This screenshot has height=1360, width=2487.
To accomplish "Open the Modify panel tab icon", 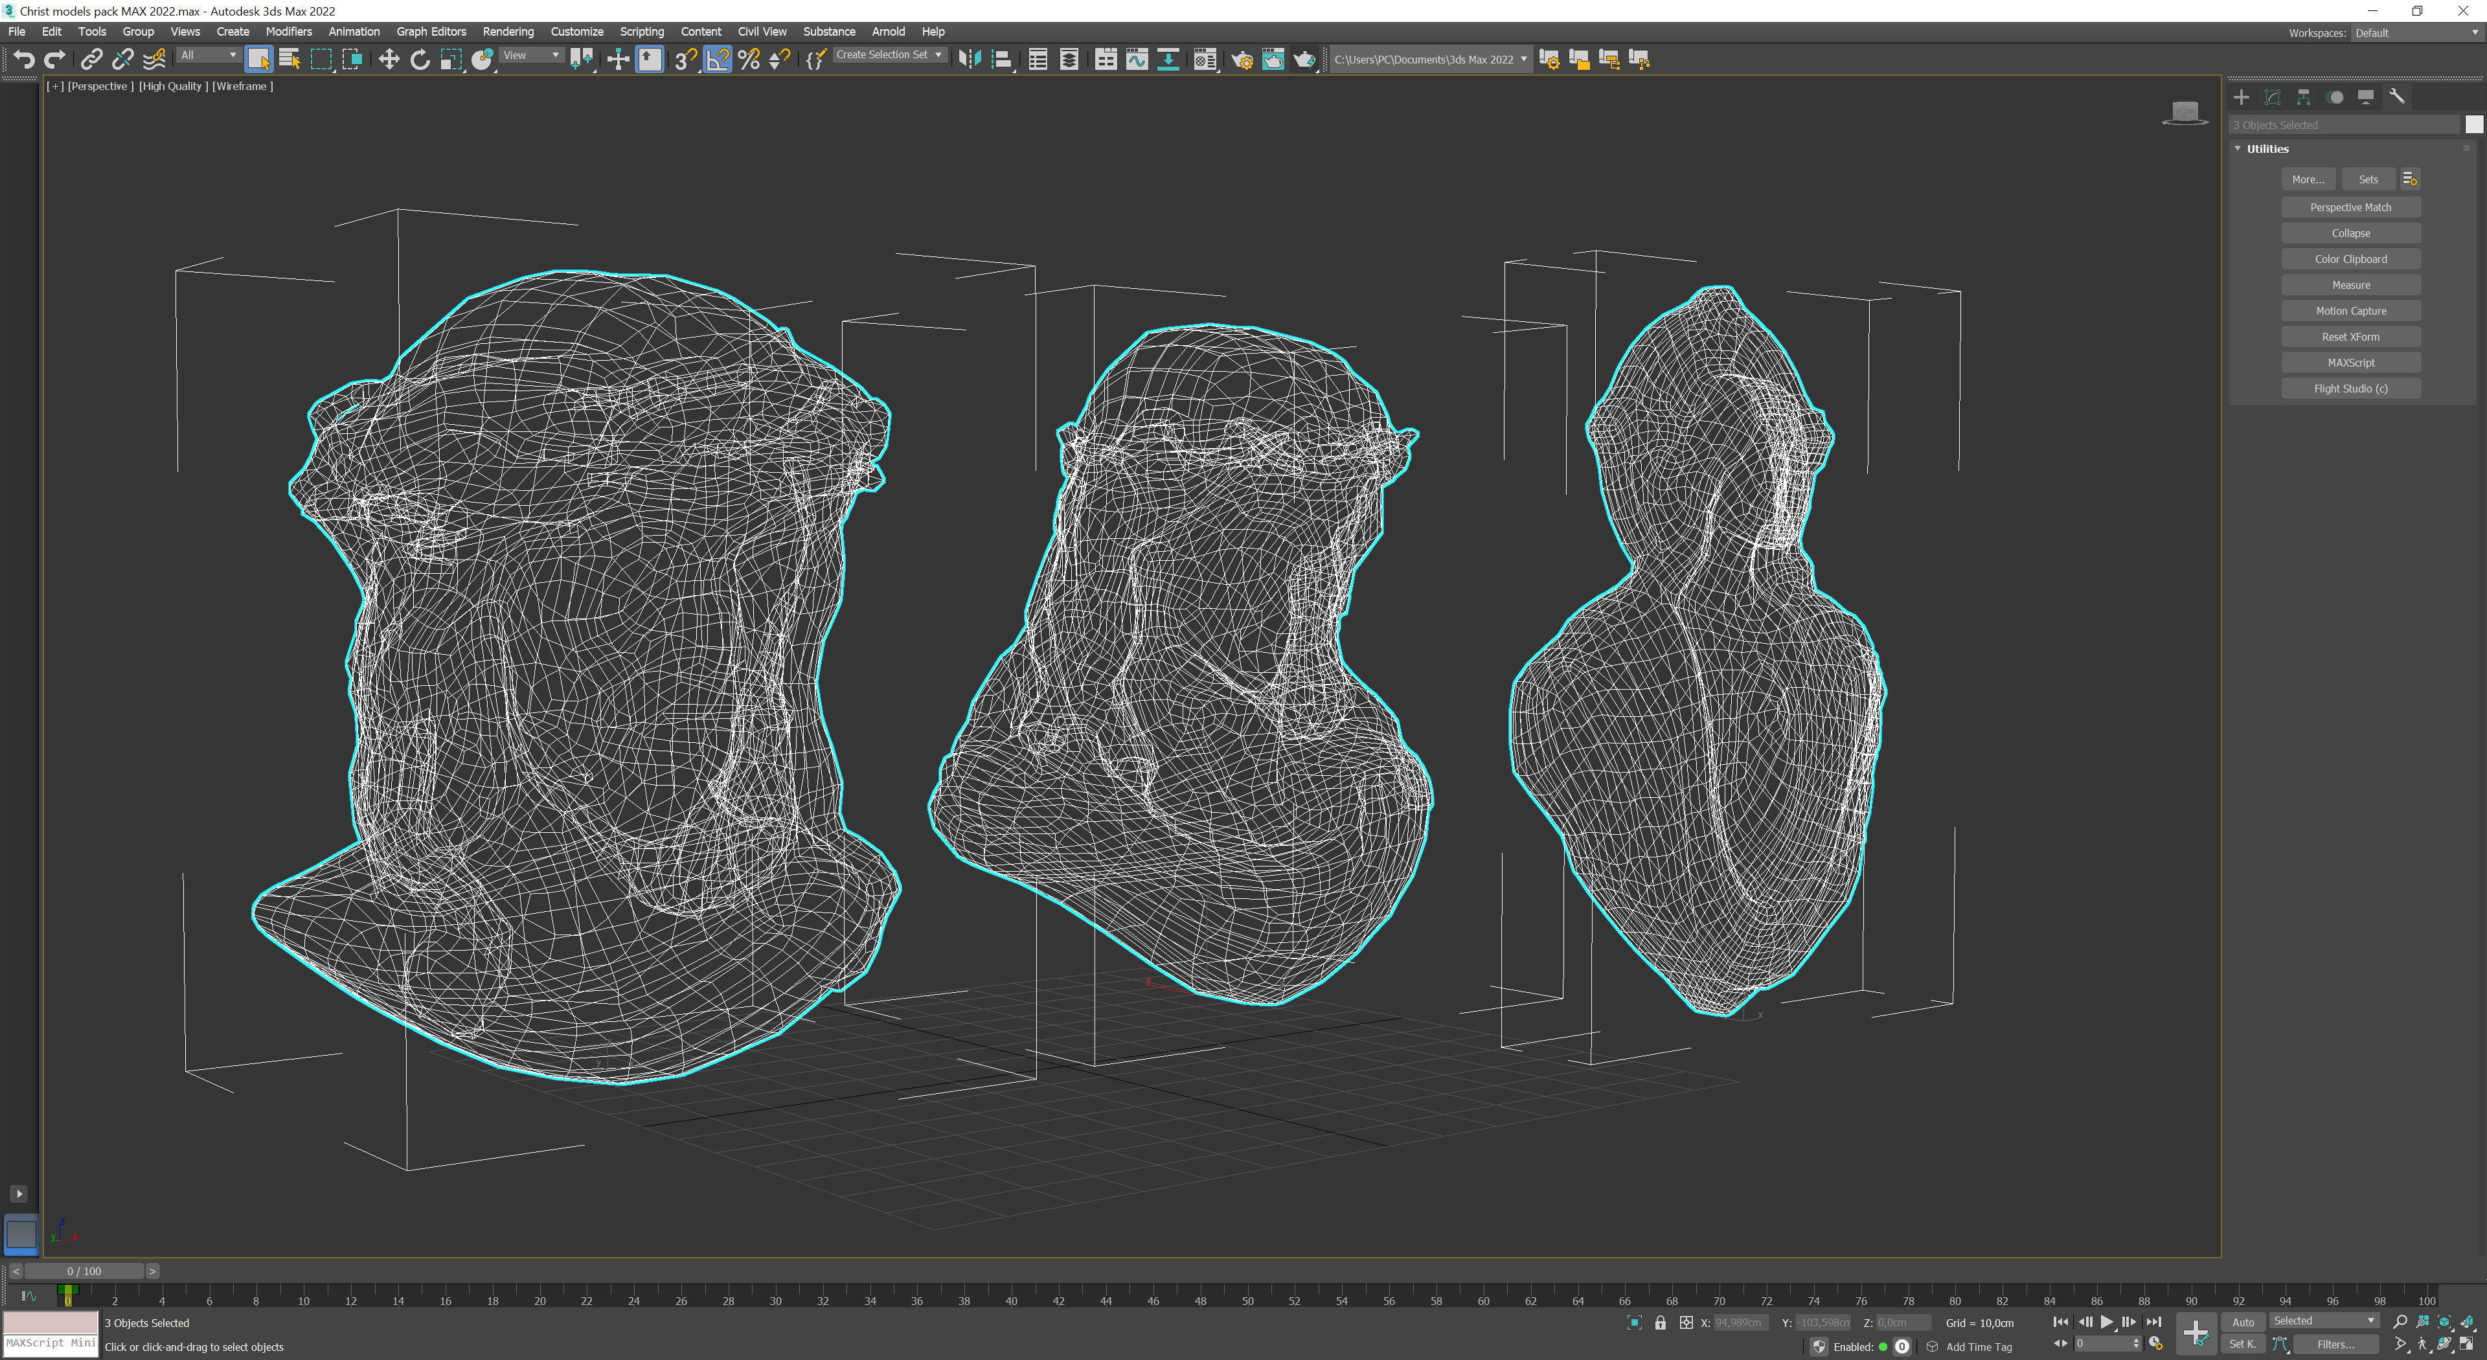I will [x=2273, y=98].
